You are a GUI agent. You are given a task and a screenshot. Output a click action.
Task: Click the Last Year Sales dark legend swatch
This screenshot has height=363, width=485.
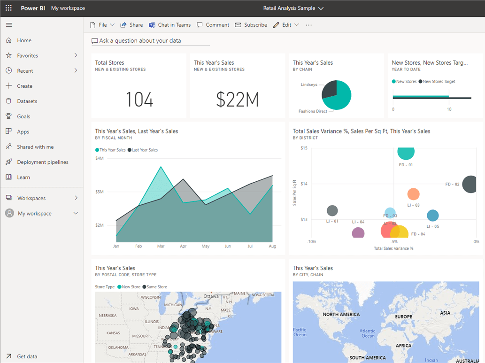coord(130,150)
